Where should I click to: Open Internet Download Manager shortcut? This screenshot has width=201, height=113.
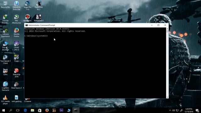coord(5,19)
